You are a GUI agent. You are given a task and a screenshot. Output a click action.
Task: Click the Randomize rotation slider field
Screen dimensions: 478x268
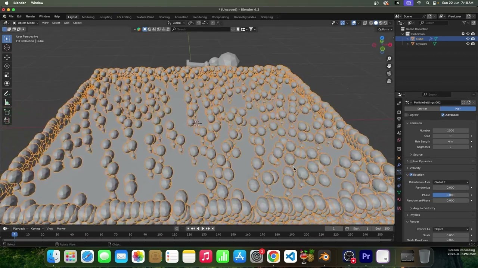point(451,188)
